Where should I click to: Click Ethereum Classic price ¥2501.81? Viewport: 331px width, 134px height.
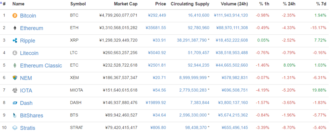(157, 65)
